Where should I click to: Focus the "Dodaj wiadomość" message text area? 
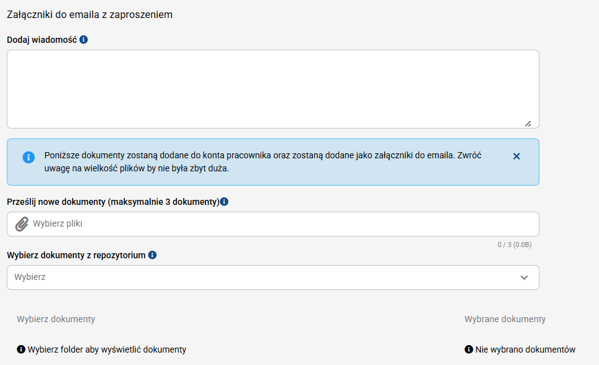pyautogui.click(x=272, y=89)
